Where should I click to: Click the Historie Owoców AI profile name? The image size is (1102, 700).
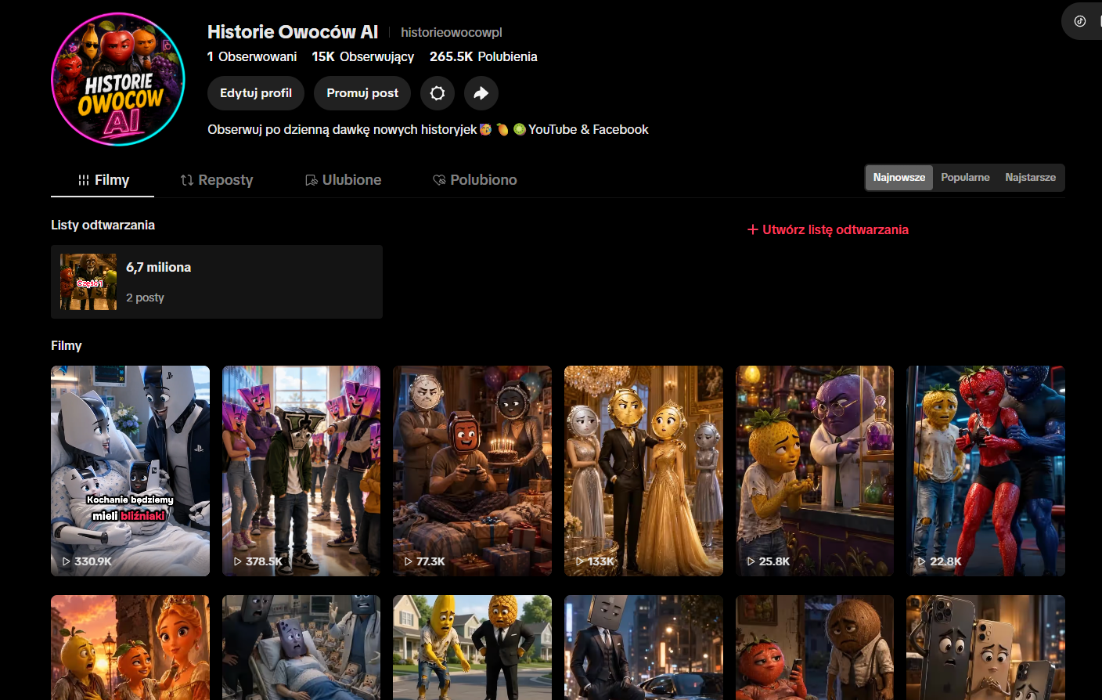(293, 32)
